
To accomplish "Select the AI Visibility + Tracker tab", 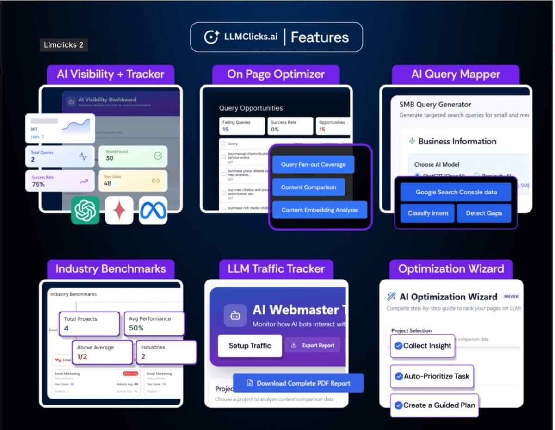I will 111,75.
